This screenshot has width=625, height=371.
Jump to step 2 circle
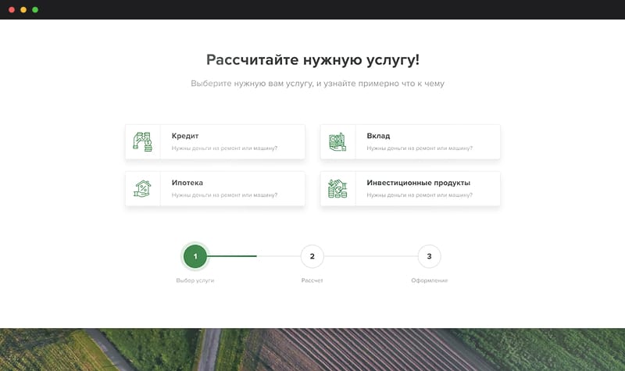click(312, 256)
